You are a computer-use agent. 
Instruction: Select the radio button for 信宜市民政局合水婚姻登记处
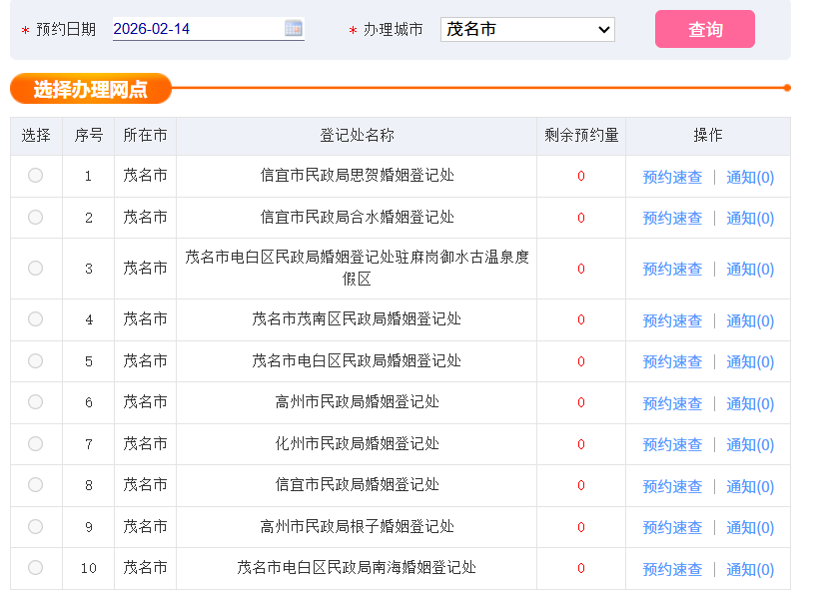(35, 217)
